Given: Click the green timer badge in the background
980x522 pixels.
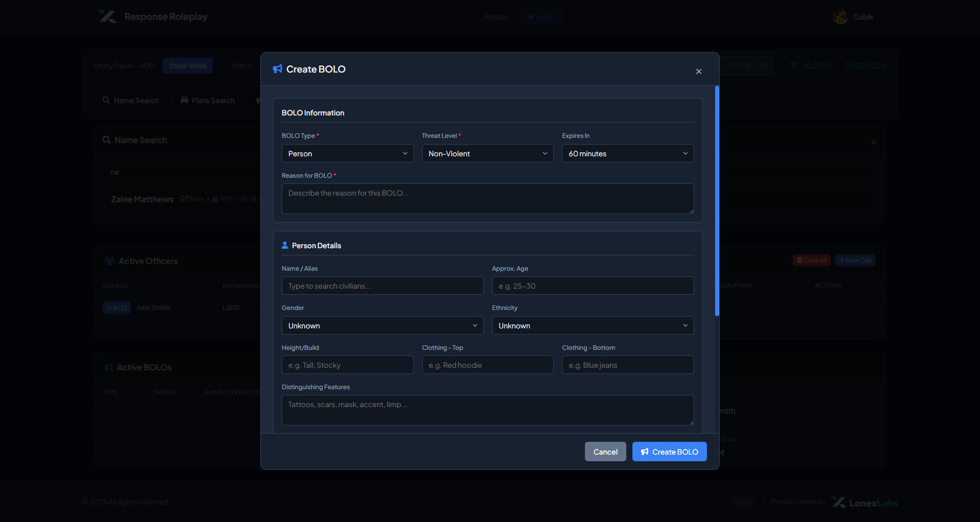Looking at the screenshot, I should pyautogui.click(x=747, y=65).
